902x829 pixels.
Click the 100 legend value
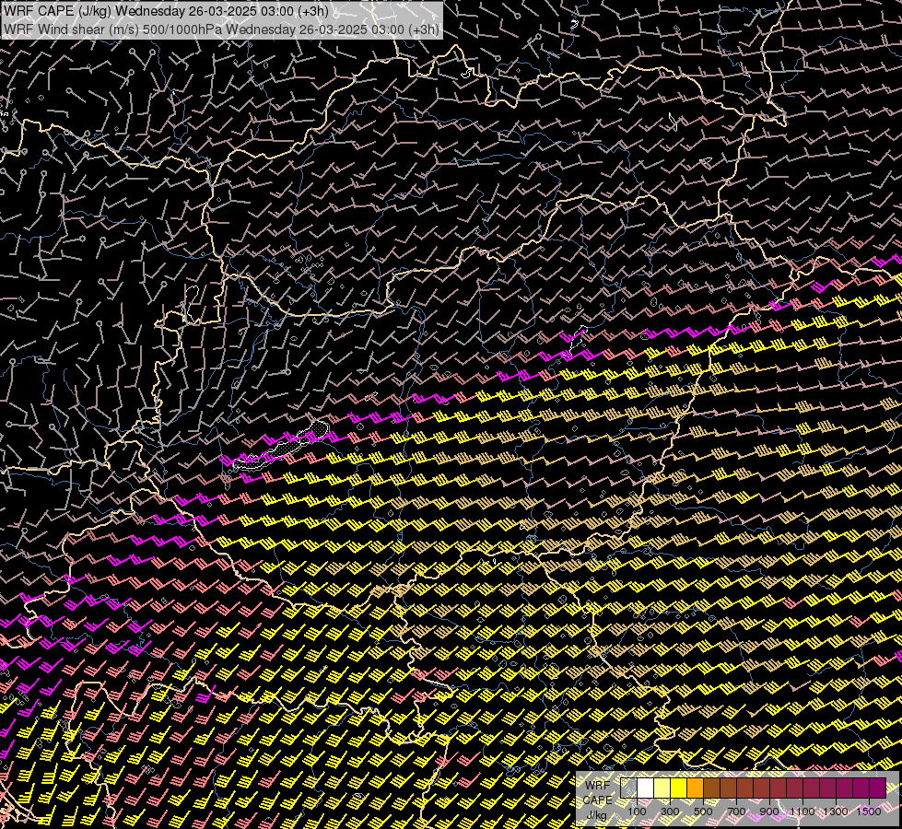[x=637, y=811]
